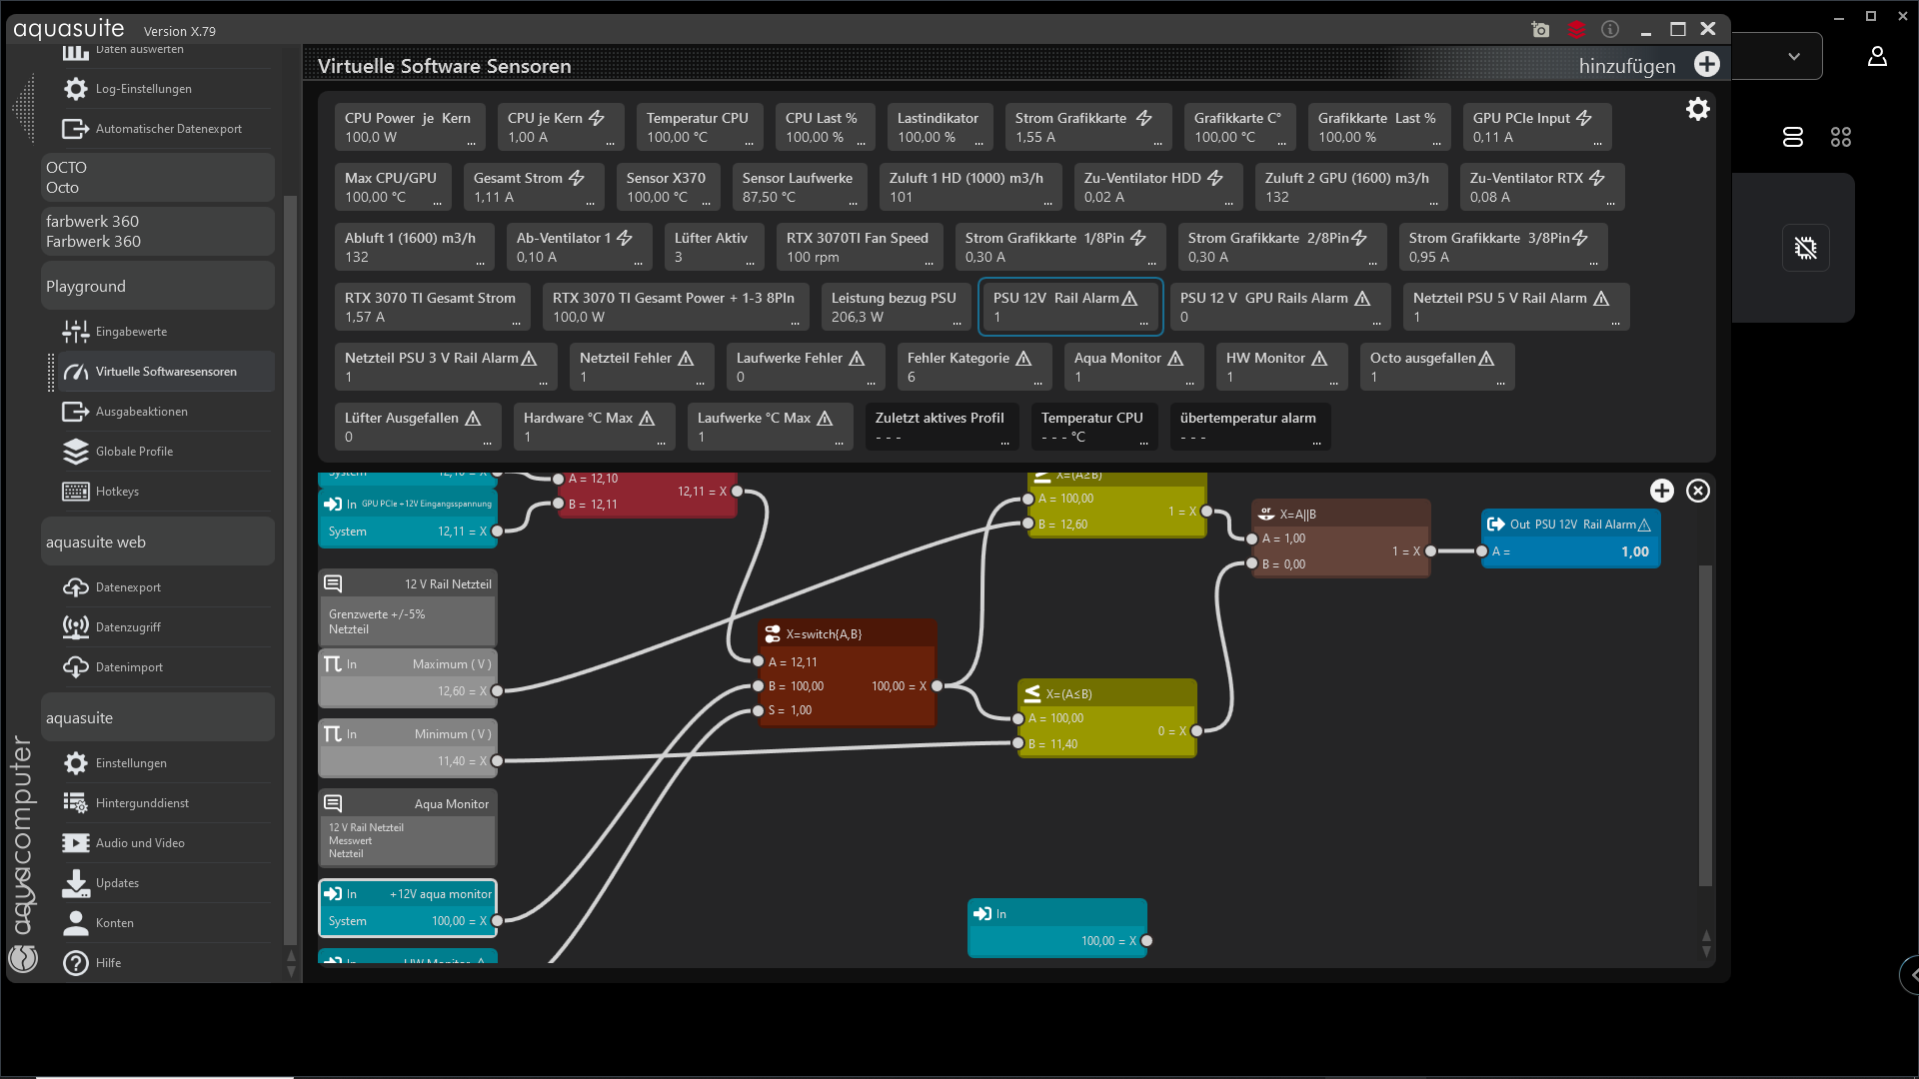Open the info icon in title bar
This screenshot has width=1919, height=1079.
tap(1610, 30)
